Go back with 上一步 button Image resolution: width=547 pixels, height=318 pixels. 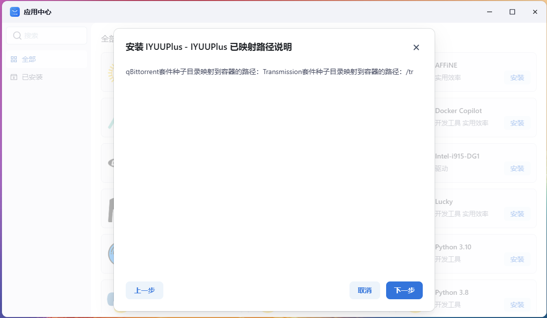pyautogui.click(x=145, y=290)
